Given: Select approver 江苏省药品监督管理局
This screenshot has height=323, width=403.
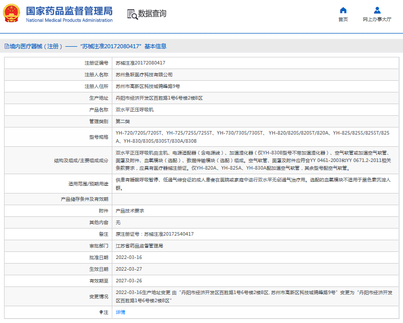Looking at the screenshot, I should [x=139, y=246].
